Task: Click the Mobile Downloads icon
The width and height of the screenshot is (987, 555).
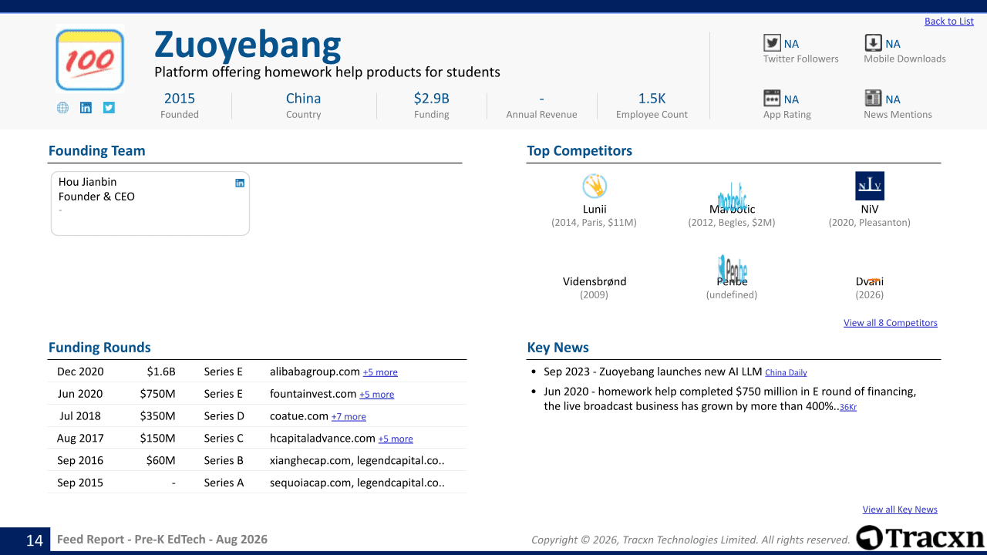Action: (873, 43)
